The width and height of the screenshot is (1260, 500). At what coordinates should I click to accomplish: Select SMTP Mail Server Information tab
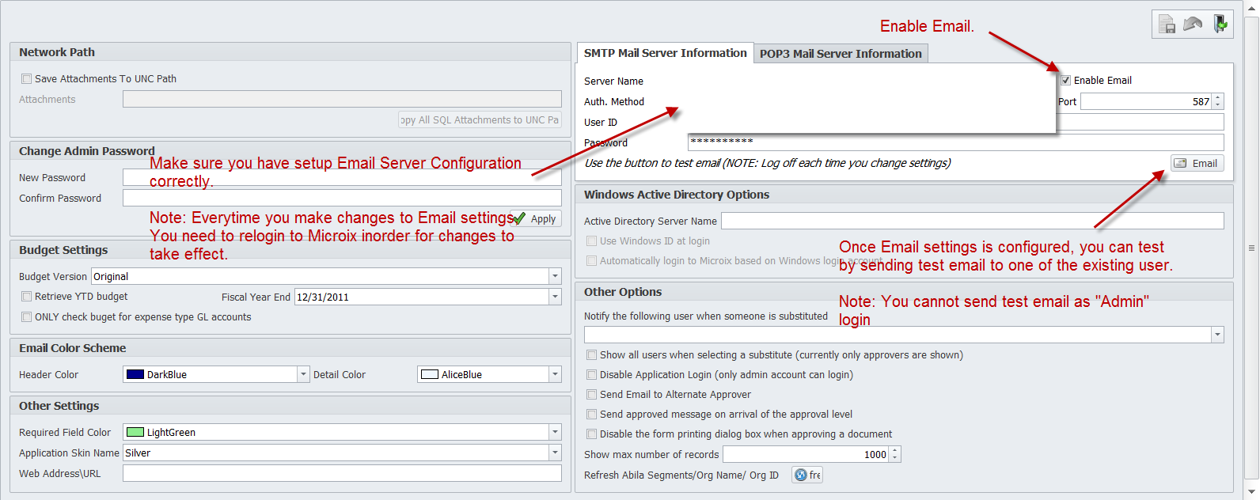click(x=665, y=53)
